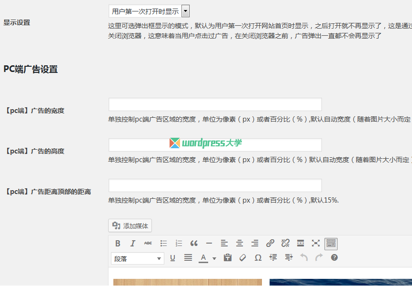Image resolution: width=412 pixels, height=286 pixels.
Task: Apply italic formatting in editor toolbar
Action: [x=133, y=244]
